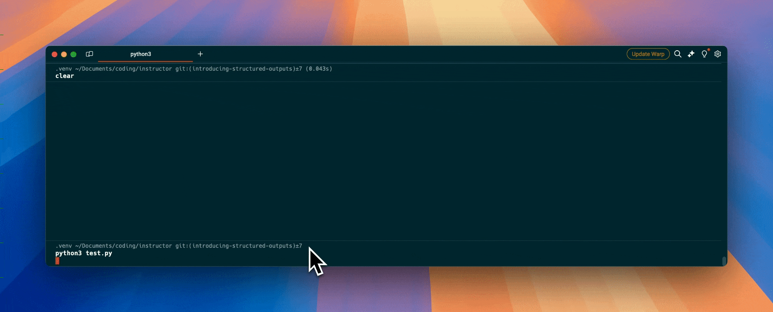Click the red terminal cursor block
This screenshot has height=312, width=773.
click(57, 260)
